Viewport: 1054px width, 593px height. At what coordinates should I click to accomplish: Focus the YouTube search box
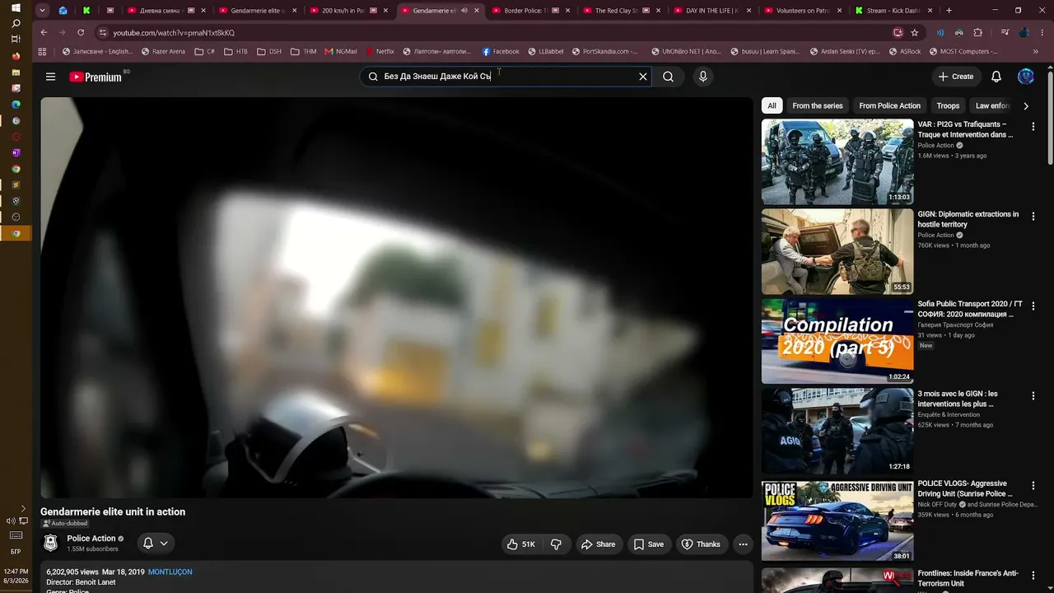coord(504,77)
